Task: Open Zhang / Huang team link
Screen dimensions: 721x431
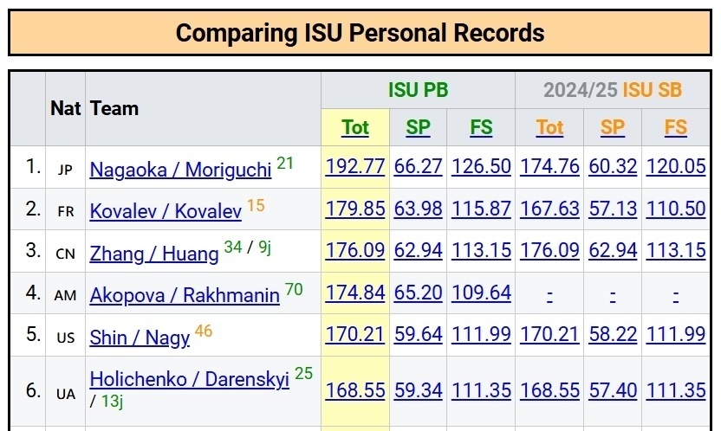Action: tap(154, 253)
